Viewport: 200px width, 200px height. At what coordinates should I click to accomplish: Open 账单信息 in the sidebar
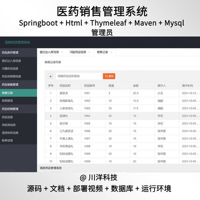[19, 140]
